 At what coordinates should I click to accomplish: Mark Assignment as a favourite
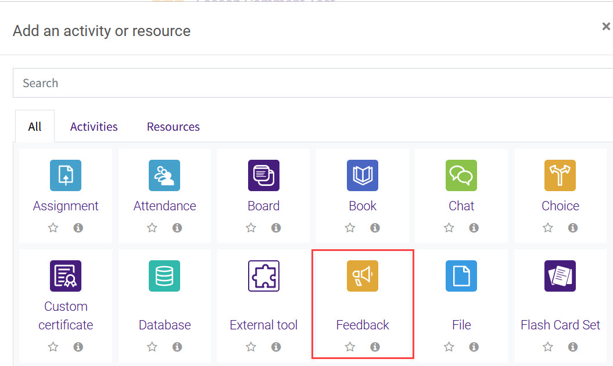[x=53, y=228]
